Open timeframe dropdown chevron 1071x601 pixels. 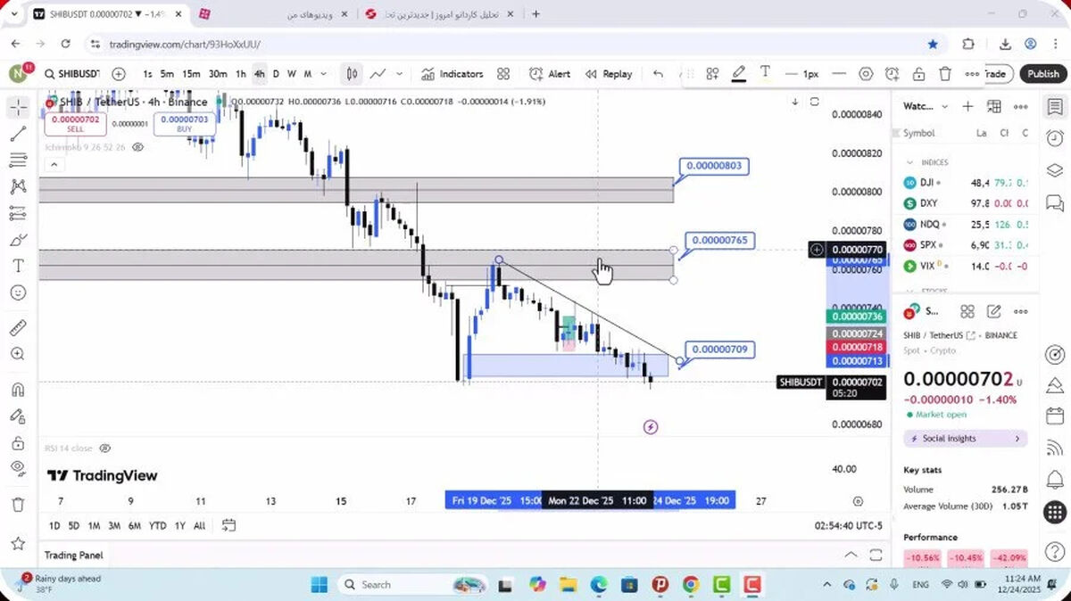pyautogui.click(x=323, y=74)
